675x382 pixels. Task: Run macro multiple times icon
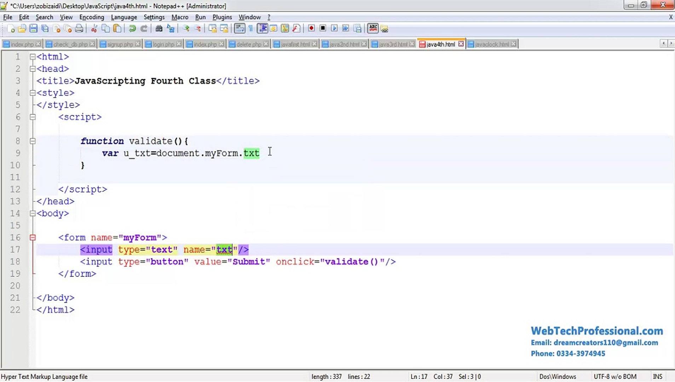click(346, 28)
